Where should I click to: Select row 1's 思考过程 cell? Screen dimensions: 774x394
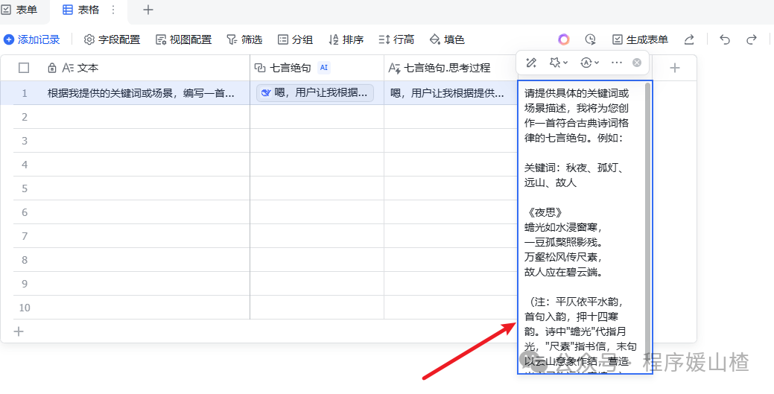tap(451, 93)
